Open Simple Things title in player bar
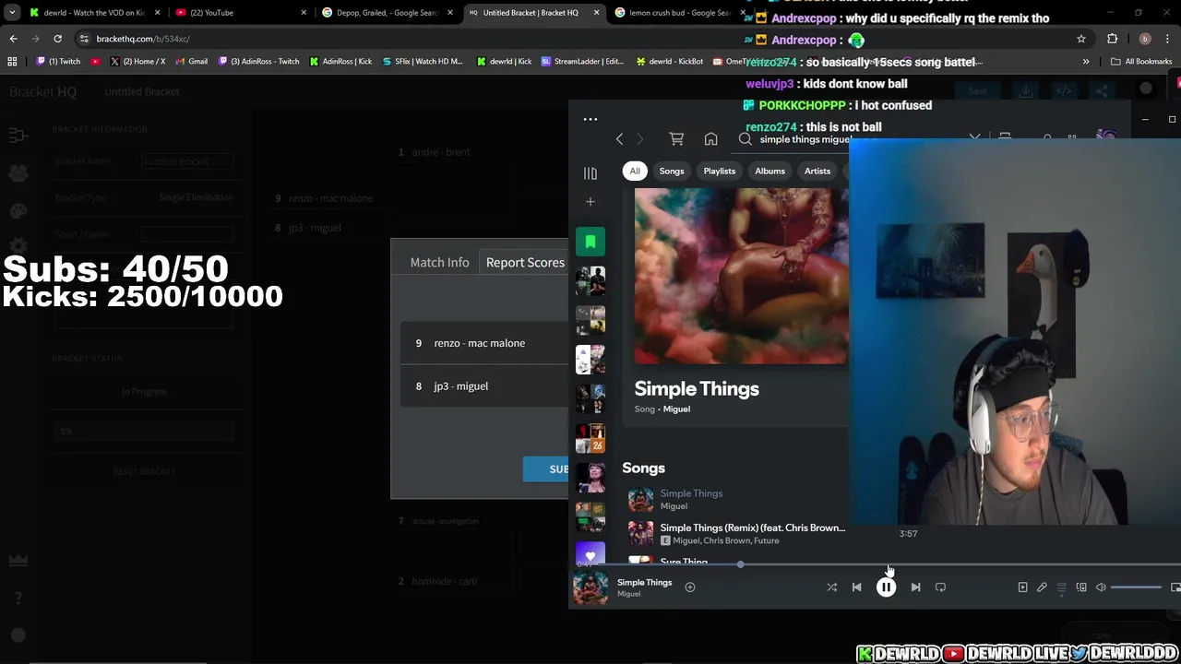The height and width of the screenshot is (664, 1181). tap(644, 583)
